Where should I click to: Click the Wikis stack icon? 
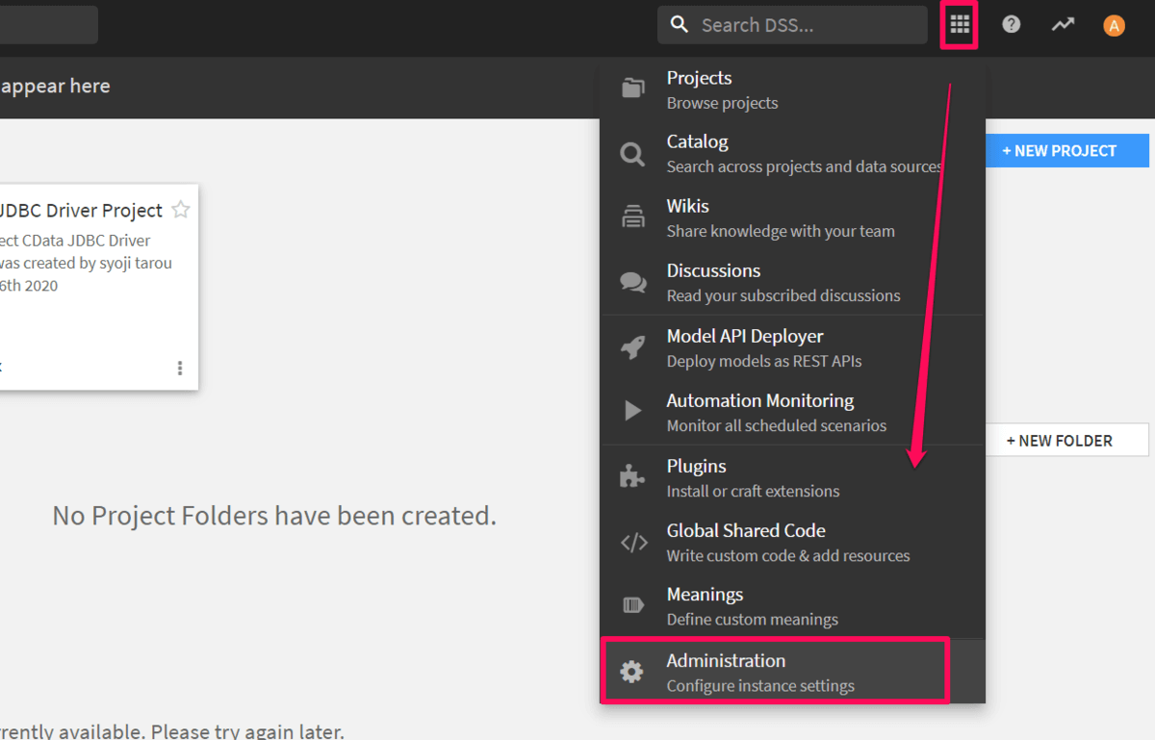click(x=632, y=217)
